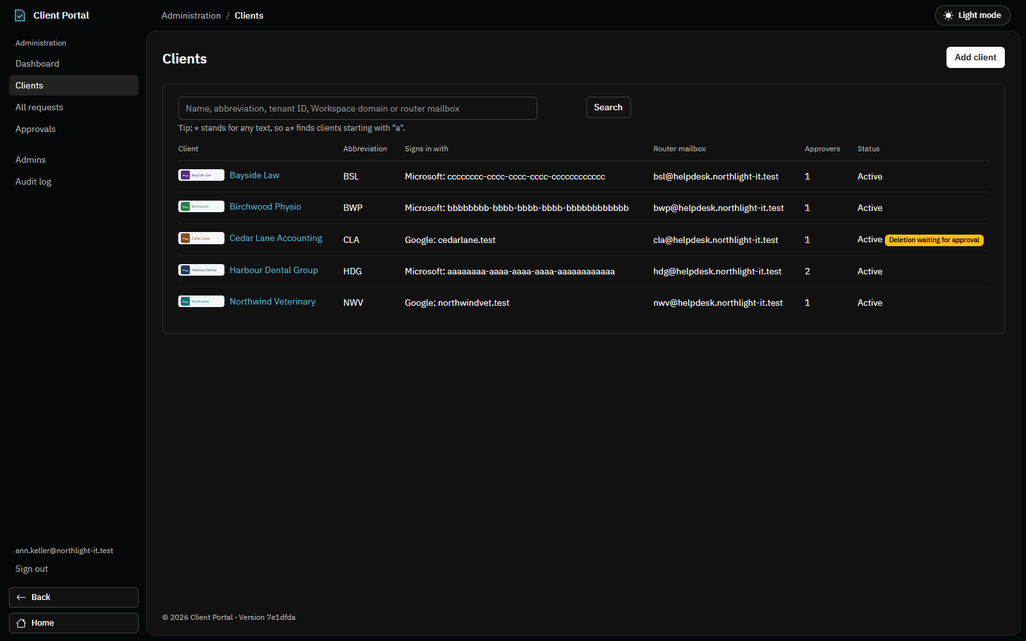Click the 'BSL' abbreviation cell
Viewport: 1026px width, 641px height.
coord(351,176)
